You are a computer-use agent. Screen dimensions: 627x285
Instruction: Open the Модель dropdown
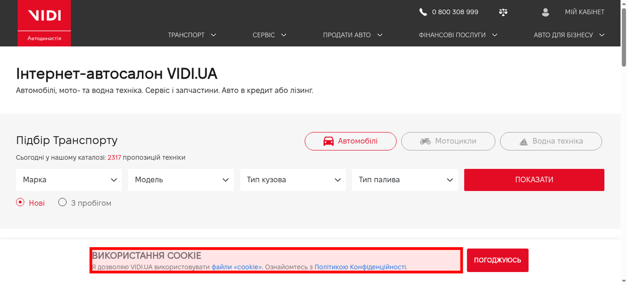(x=181, y=180)
